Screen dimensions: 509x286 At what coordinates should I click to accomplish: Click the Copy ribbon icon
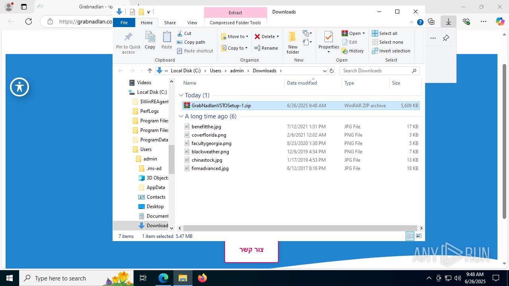click(150, 41)
